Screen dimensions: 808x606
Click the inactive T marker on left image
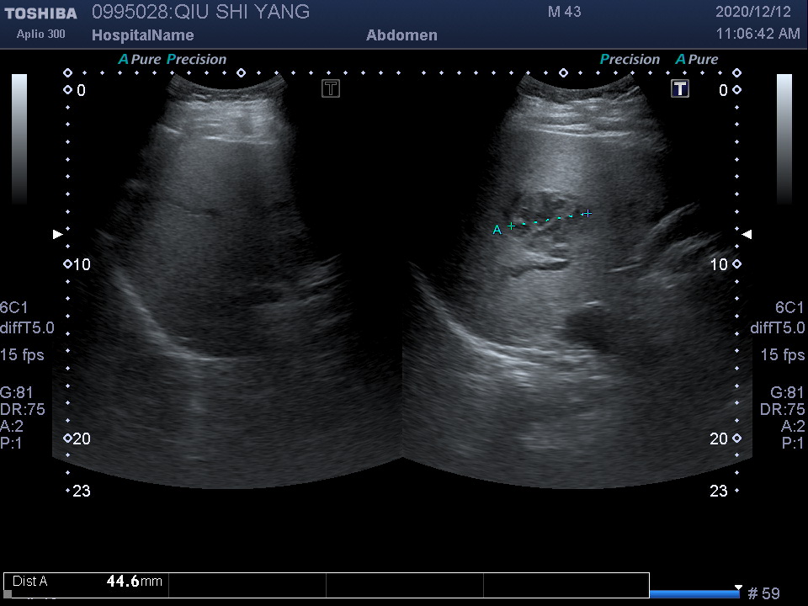[330, 88]
